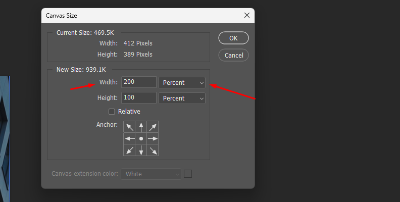Set anchor to top-right arrow
This screenshot has width=400, height=202.
coord(153,127)
